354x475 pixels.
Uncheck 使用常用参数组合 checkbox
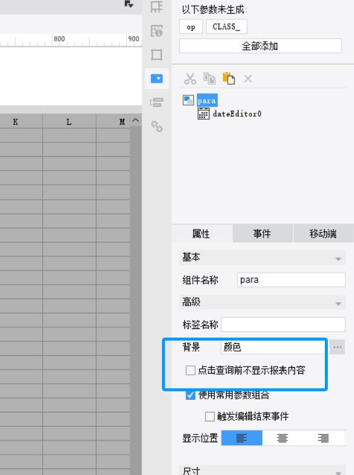190,395
